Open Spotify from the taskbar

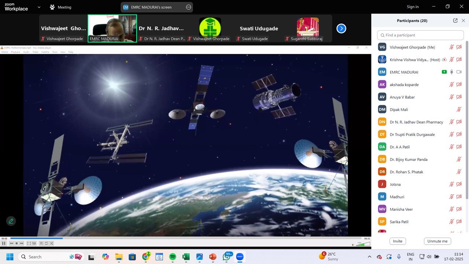coord(173,257)
